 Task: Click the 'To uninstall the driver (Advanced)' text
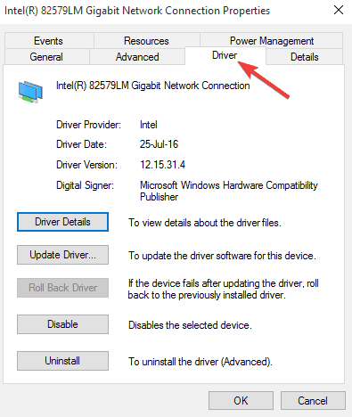pos(201,362)
